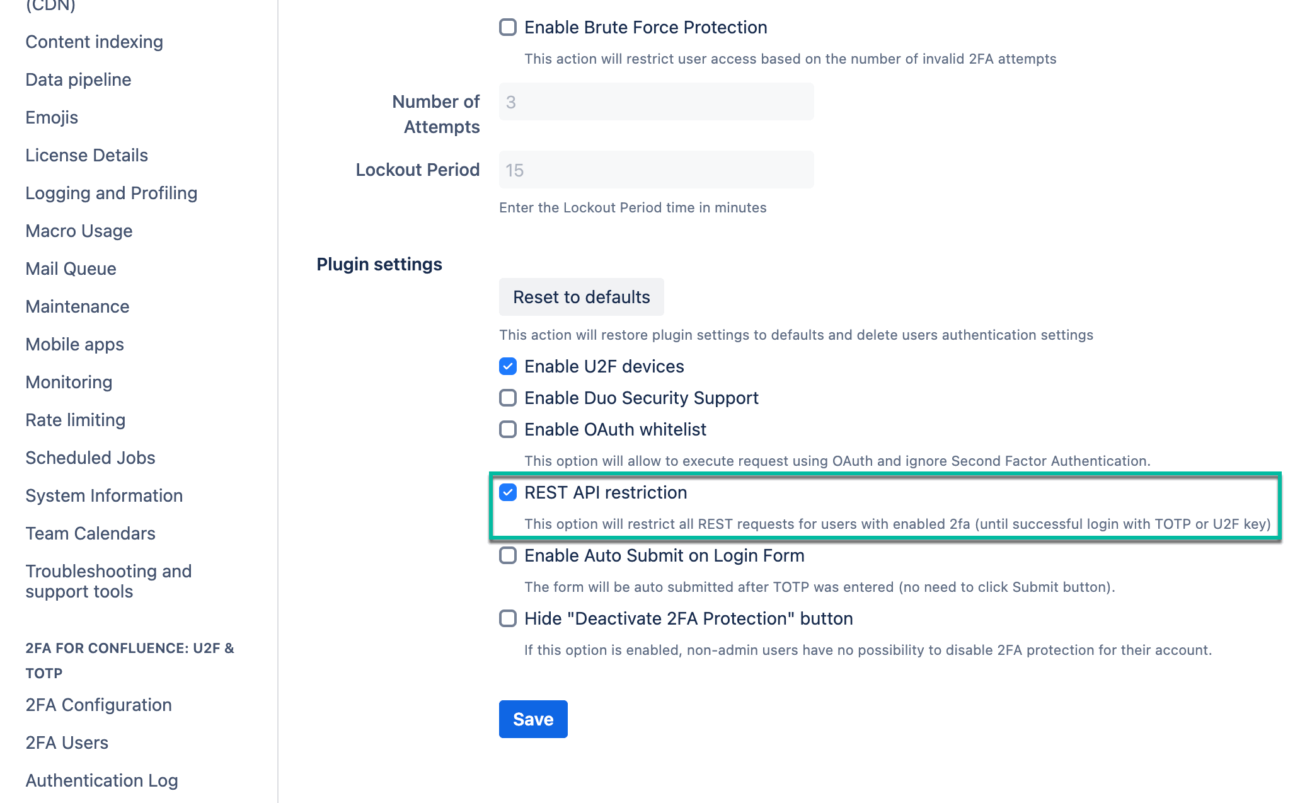The height and width of the screenshot is (803, 1312).
Task: Check the Enable OAuth whitelist option
Action: (x=508, y=429)
